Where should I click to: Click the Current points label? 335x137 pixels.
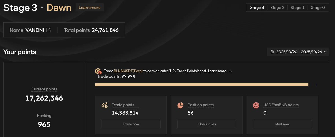coord(44,89)
